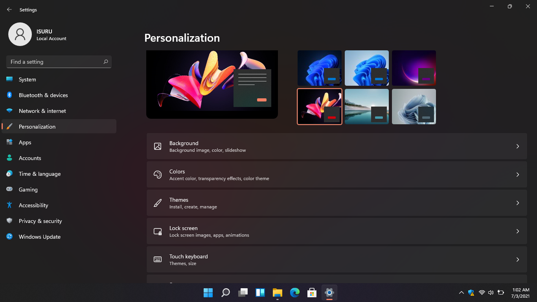This screenshot has width=537, height=302.
Task: Switch to Privacy & security
Action: (59, 221)
